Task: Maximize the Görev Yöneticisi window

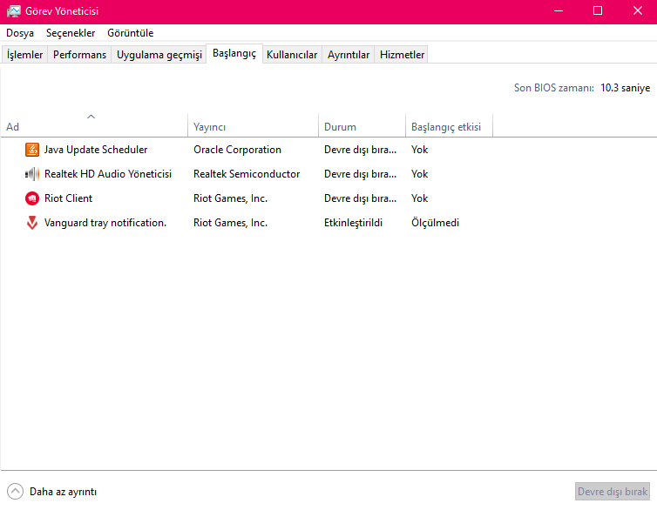Action: tap(598, 11)
